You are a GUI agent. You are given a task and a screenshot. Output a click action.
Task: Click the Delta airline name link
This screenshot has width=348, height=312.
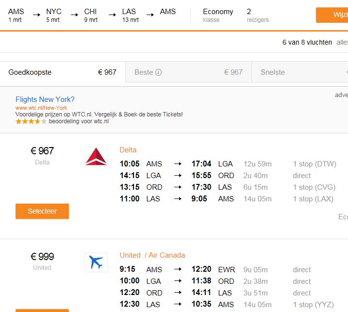(x=128, y=150)
